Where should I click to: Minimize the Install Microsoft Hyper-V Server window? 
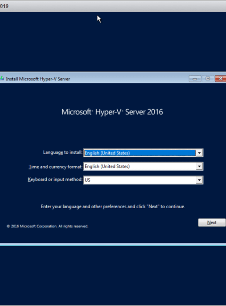(195, 79)
